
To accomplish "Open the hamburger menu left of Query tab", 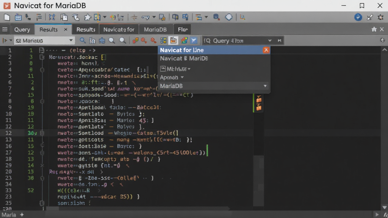I will pyautogui.click(x=5, y=30).
